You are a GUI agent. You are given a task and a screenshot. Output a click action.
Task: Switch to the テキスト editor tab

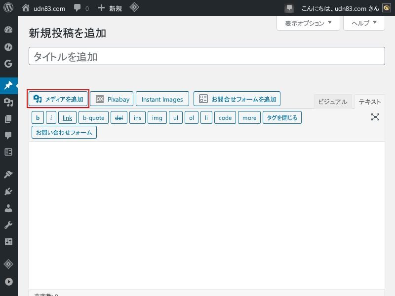(369, 102)
